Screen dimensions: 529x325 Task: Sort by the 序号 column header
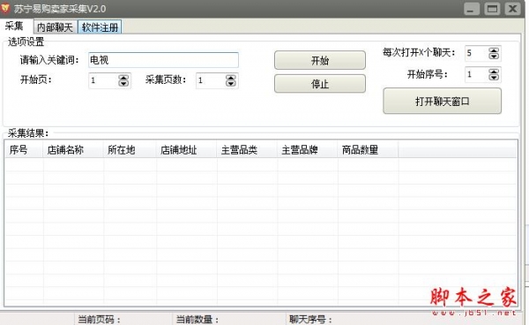tap(24, 149)
